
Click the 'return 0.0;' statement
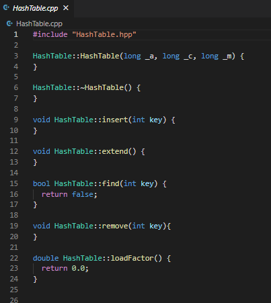pos(65,268)
